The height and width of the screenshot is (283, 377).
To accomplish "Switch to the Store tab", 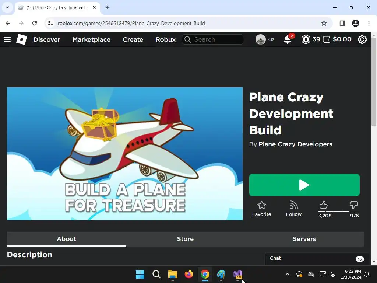I will point(185,239).
